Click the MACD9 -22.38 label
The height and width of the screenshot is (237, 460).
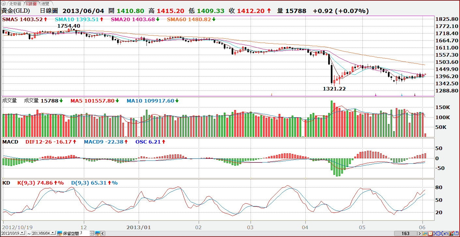(106, 142)
